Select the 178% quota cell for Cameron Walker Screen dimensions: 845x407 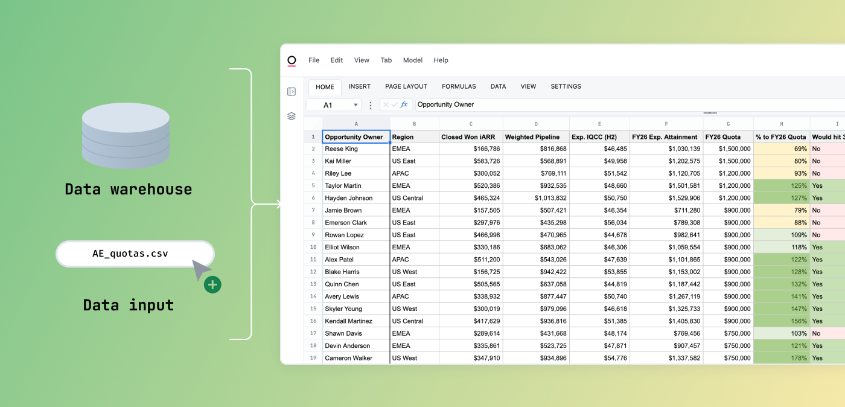782,358
